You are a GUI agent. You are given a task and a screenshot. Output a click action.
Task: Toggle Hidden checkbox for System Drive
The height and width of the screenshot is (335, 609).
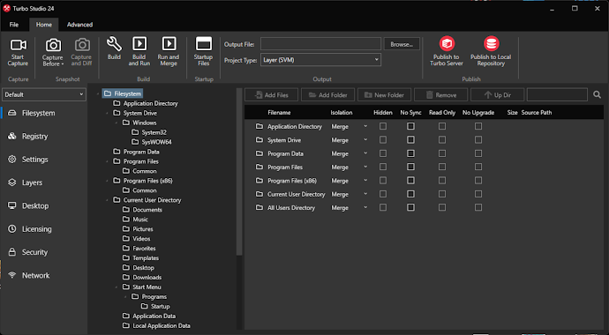click(x=383, y=140)
